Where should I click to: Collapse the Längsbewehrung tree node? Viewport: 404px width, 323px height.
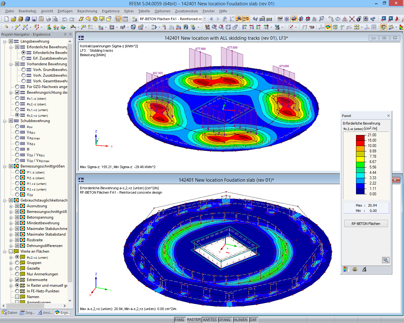[4, 41]
